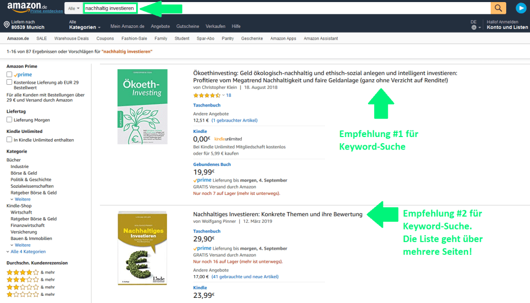The width and height of the screenshot is (530, 303).
Task: Click the DE language globe icon
Action: [x=474, y=27]
